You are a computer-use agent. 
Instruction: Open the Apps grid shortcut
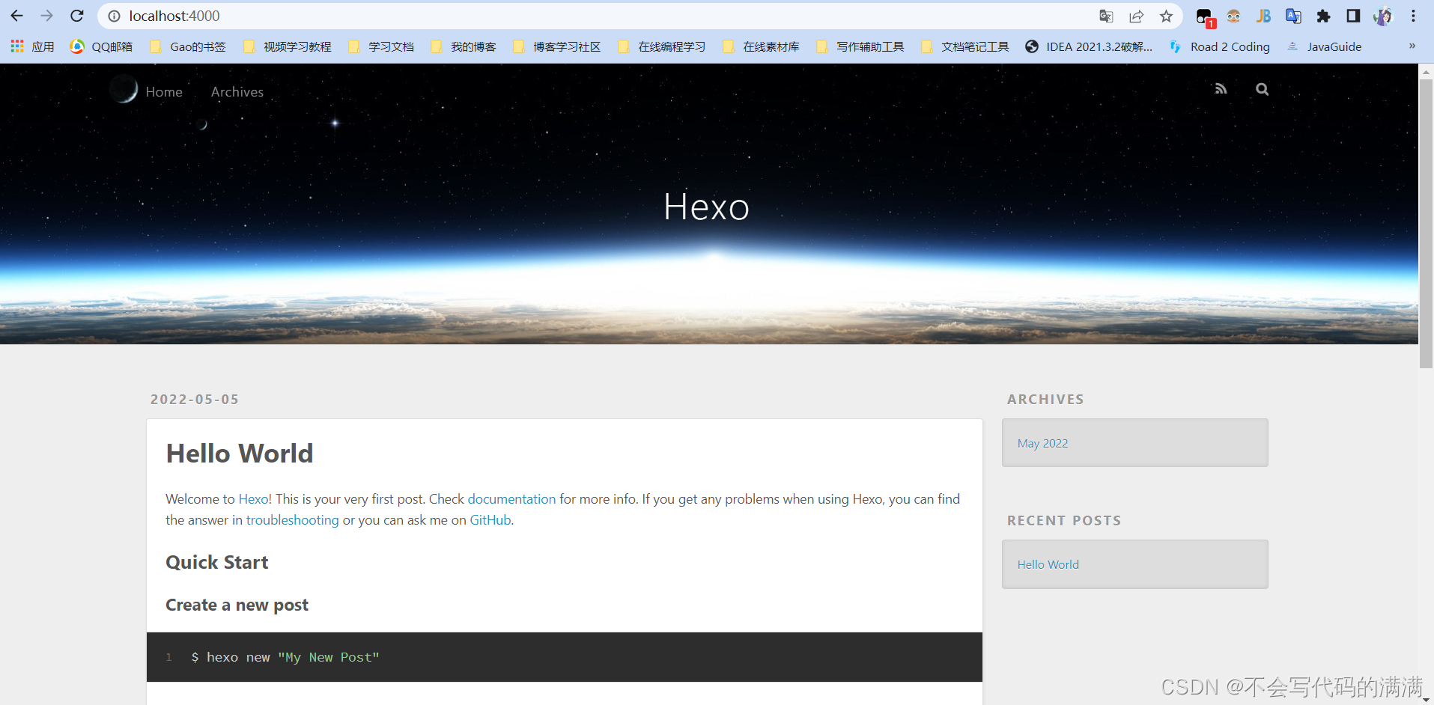pyautogui.click(x=17, y=46)
